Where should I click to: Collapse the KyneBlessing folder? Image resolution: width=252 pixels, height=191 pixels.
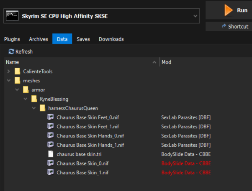pyautogui.click(x=26, y=99)
